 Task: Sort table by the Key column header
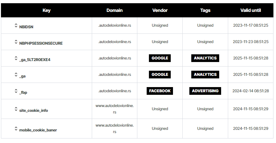[47, 10]
